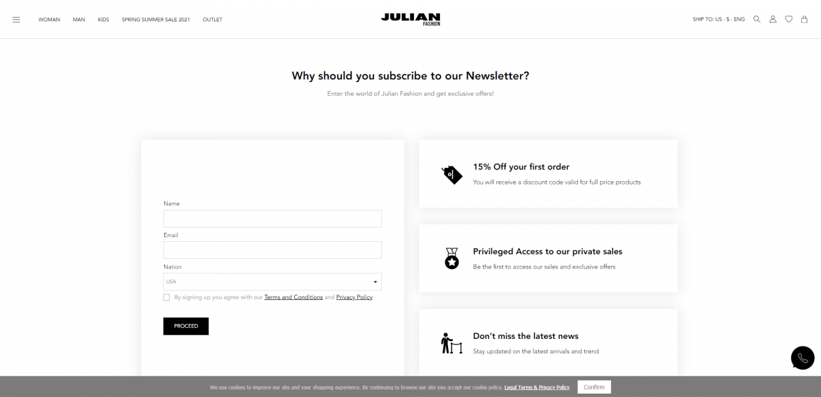
Task: Select the MAN menu item
Action: click(x=78, y=19)
